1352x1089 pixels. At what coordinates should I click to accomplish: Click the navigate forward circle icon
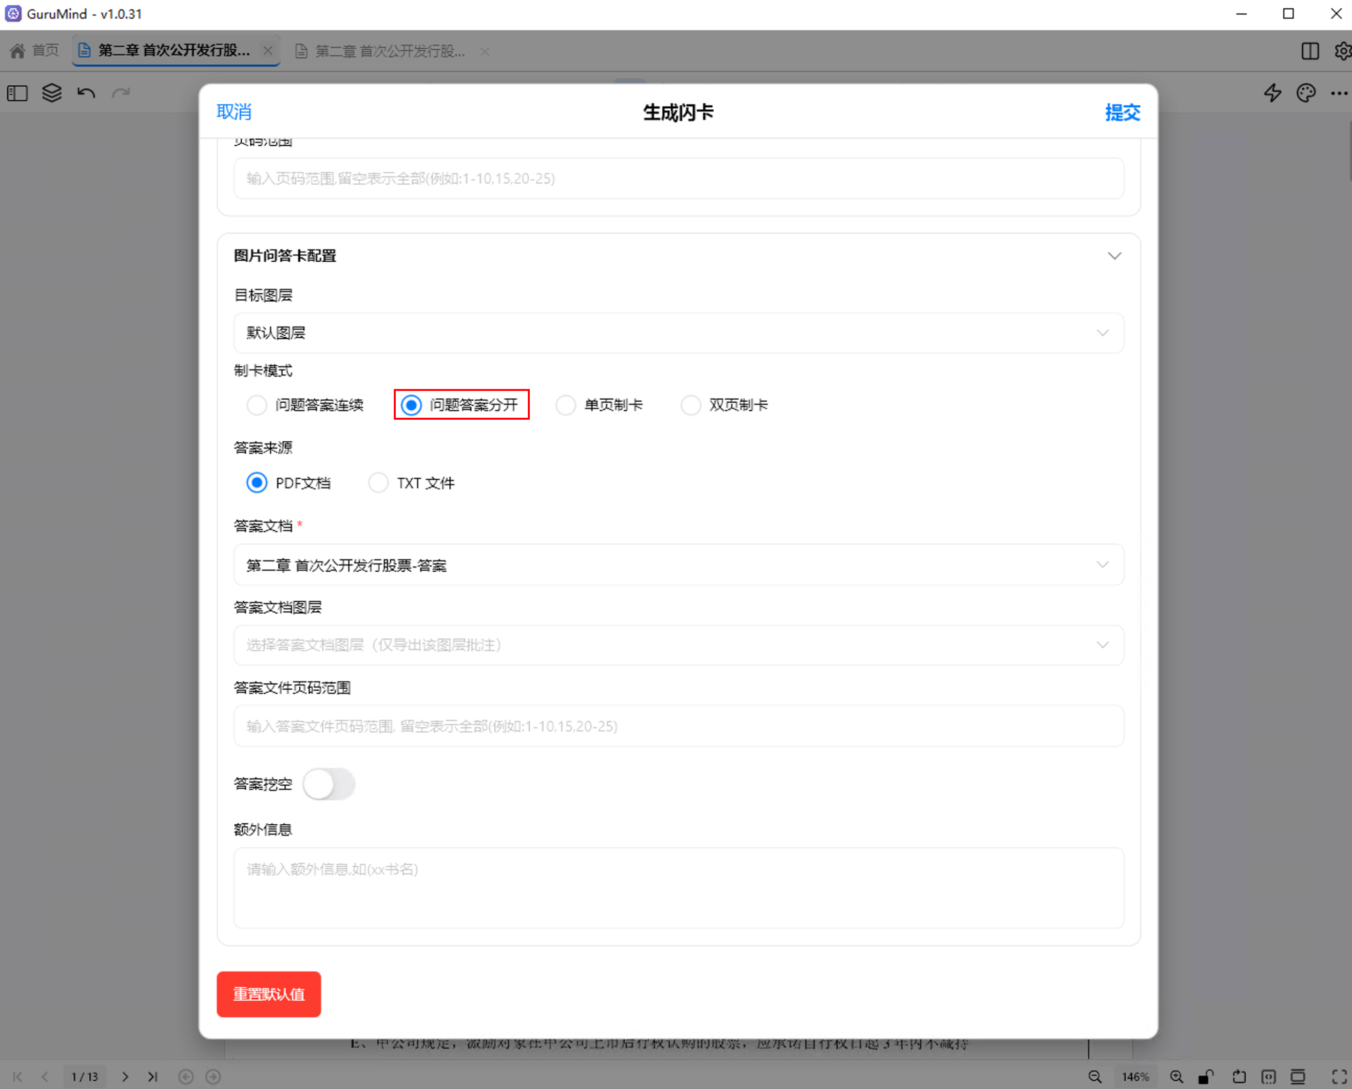tap(213, 1076)
